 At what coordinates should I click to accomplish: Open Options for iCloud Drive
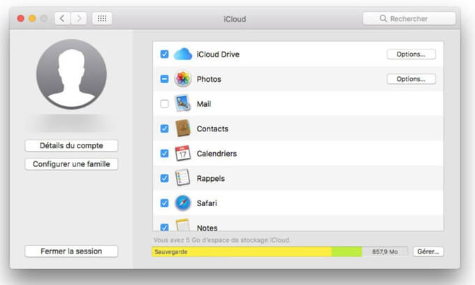click(411, 54)
